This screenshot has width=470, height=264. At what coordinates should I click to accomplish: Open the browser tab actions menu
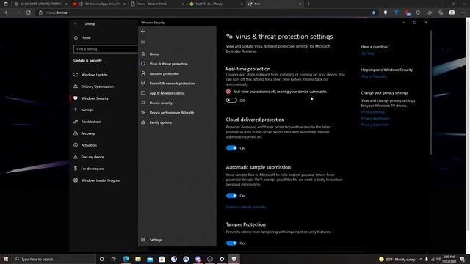tap(6, 4)
